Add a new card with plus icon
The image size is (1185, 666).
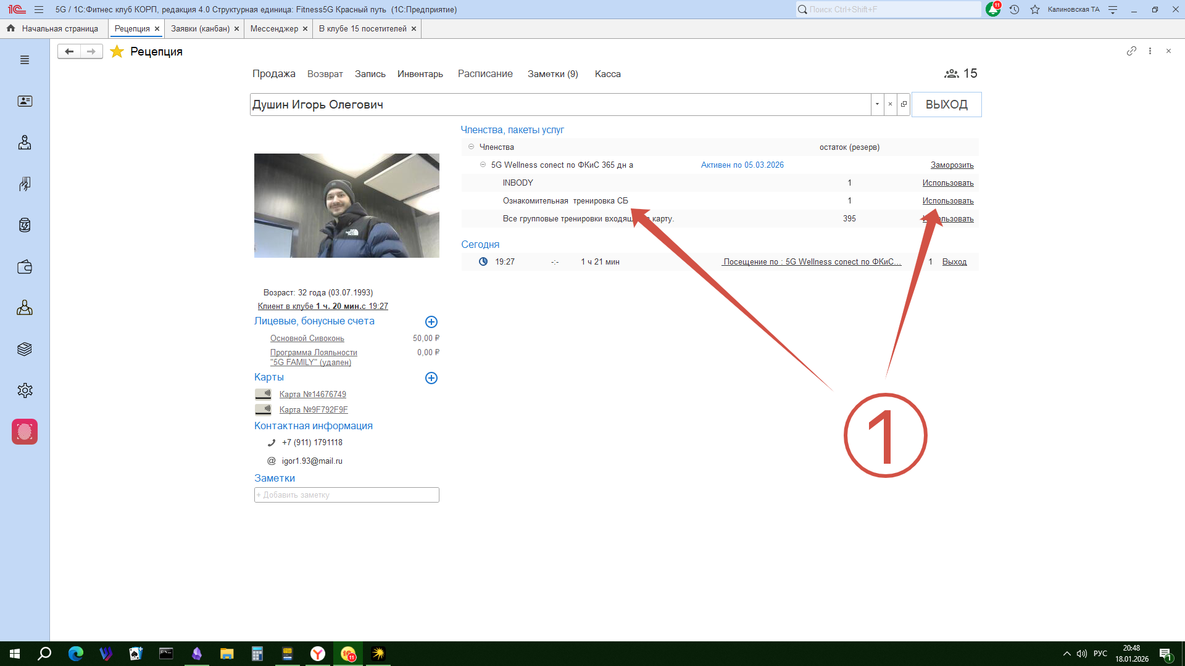click(431, 378)
